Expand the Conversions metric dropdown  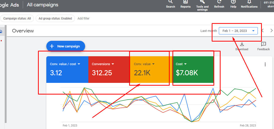[x=113, y=64]
